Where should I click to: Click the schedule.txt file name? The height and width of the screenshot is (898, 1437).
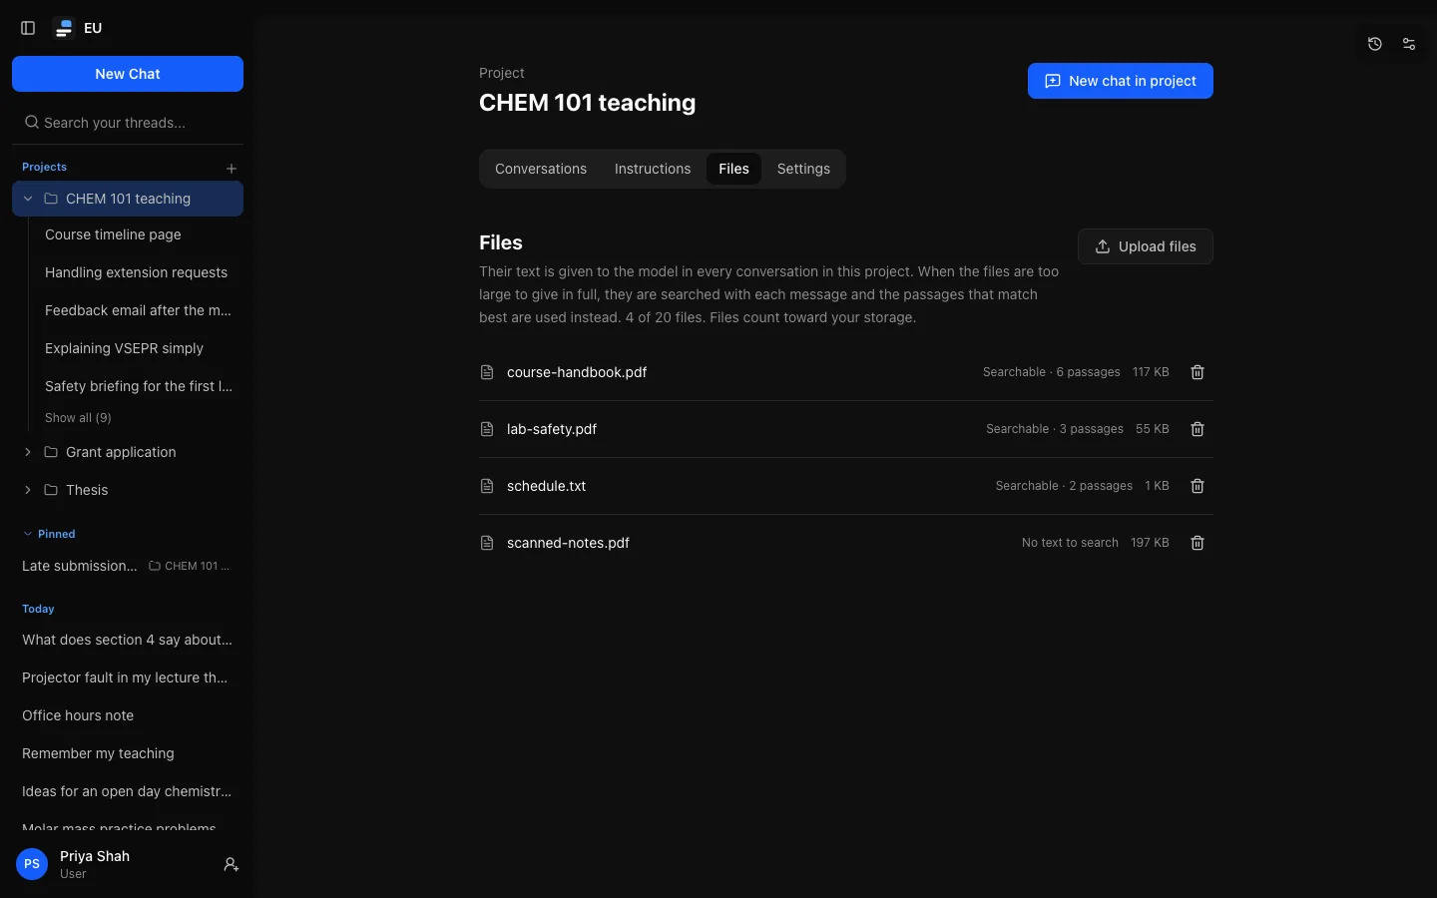(x=546, y=486)
